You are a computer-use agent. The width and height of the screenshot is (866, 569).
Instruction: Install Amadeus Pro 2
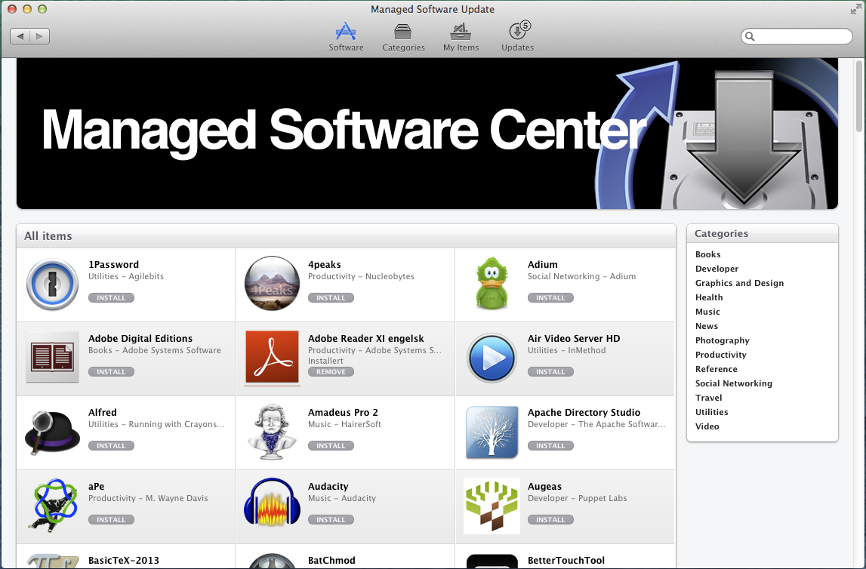pos(331,446)
